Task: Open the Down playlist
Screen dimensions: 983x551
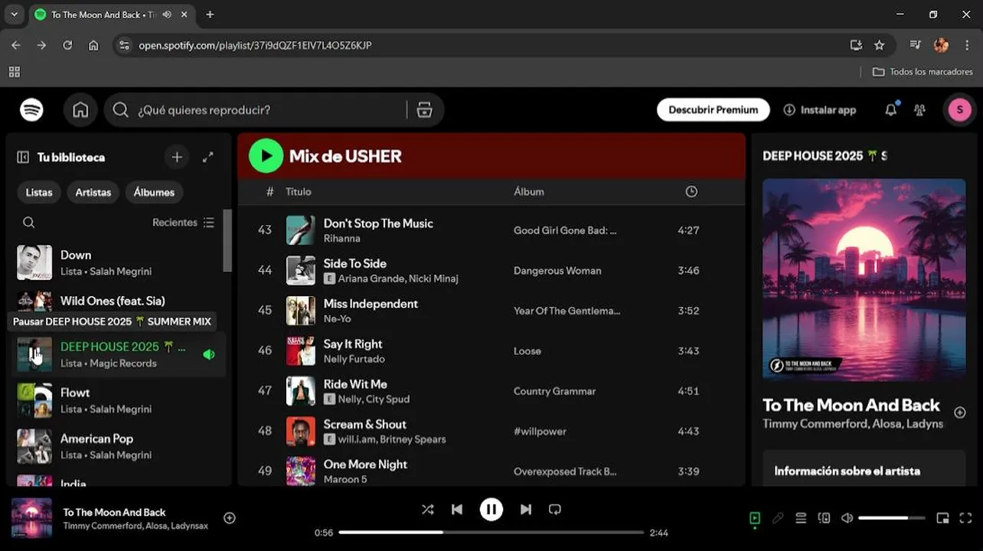Action: click(119, 262)
